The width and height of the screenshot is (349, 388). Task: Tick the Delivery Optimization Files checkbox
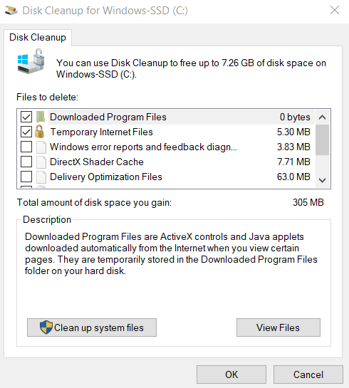26,177
